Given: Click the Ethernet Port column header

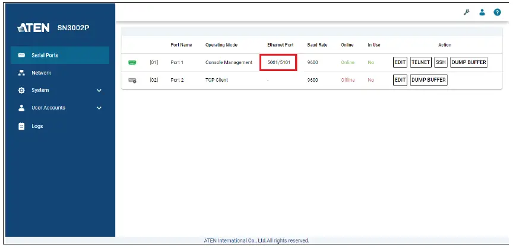Looking at the screenshot, I should pyautogui.click(x=280, y=45).
